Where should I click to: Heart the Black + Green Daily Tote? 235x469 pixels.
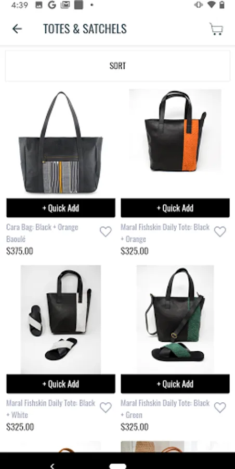(220, 408)
